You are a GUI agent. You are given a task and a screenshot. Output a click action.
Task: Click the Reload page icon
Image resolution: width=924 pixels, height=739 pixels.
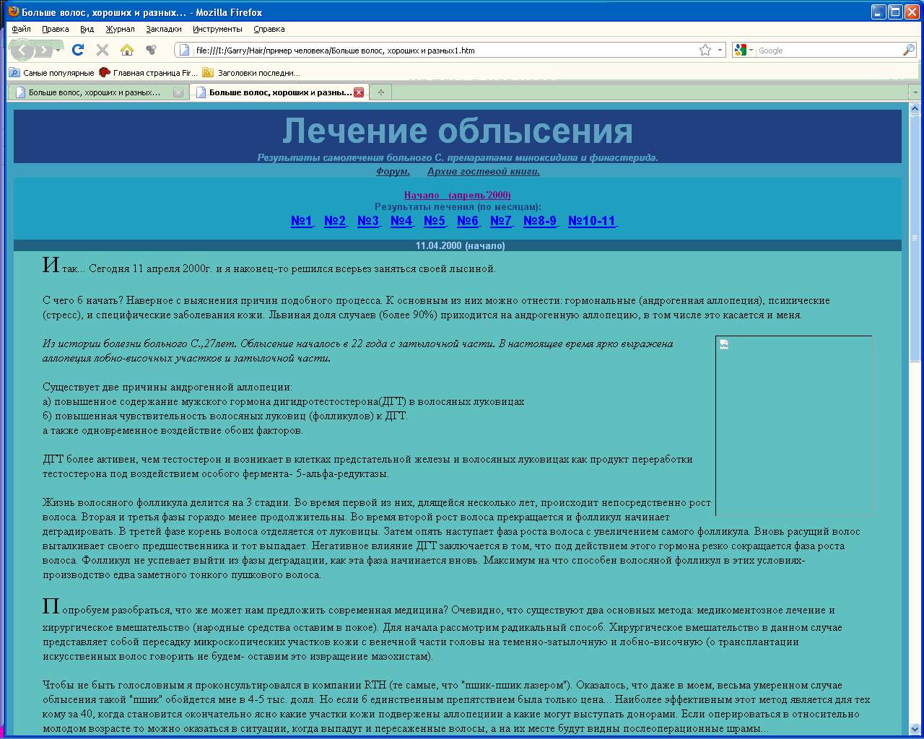[78, 50]
